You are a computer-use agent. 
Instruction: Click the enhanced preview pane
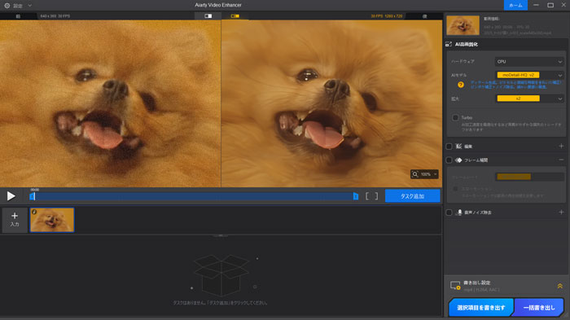tap(331, 103)
